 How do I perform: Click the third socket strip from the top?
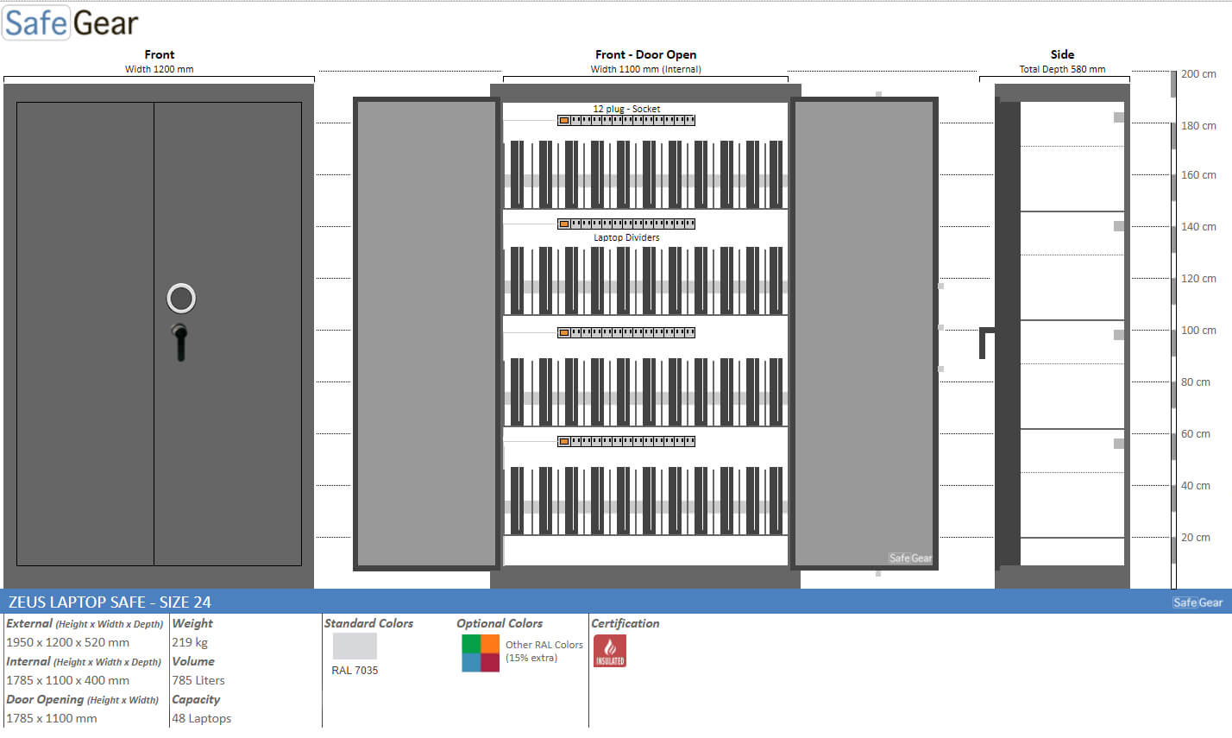(x=626, y=332)
